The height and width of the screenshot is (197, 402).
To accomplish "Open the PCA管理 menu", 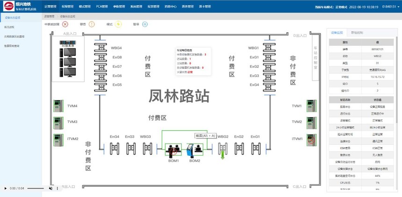I will click(102, 7).
